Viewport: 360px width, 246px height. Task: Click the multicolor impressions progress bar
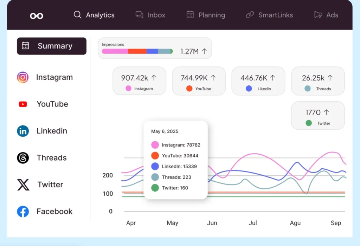tap(137, 51)
